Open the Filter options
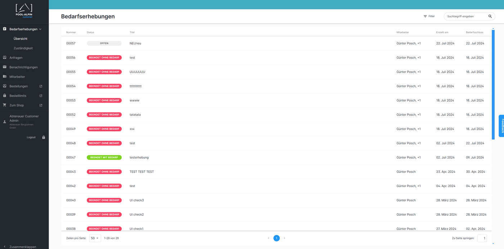The width and height of the screenshot is (504, 249). (429, 17)
